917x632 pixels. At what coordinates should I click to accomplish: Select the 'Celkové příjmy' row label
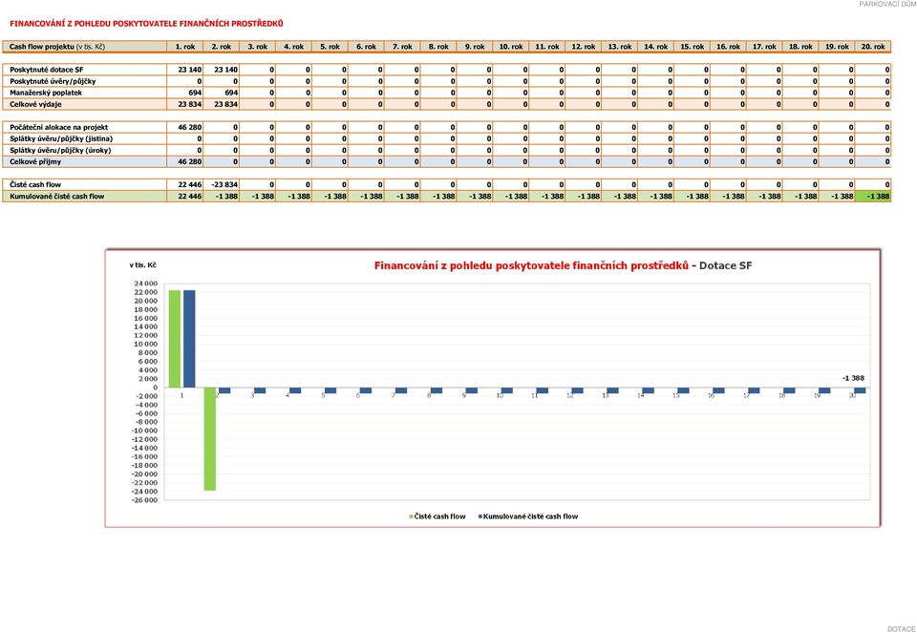(x=35, y=161)
